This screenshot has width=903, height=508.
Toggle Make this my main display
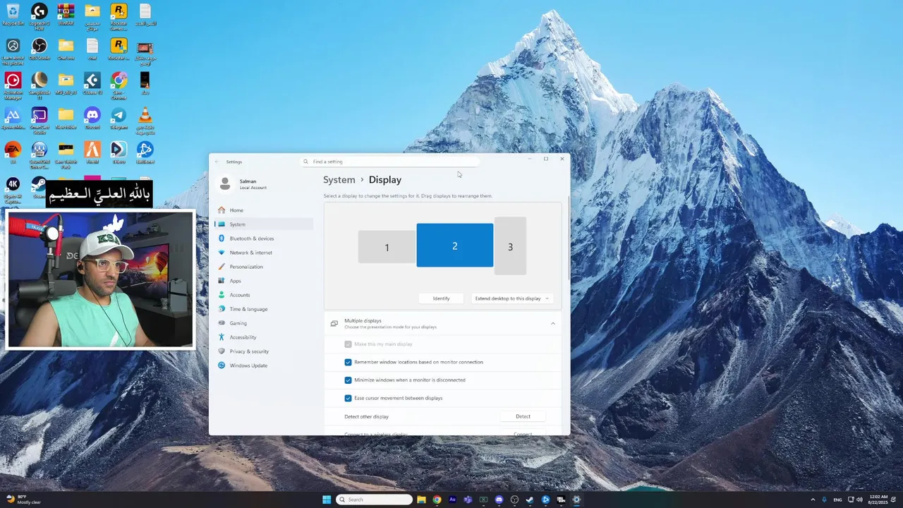pos(348,344)
